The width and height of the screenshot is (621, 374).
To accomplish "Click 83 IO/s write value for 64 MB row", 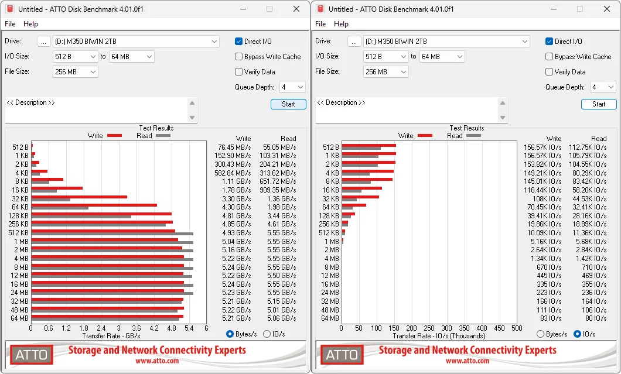I will pos(551,318).
